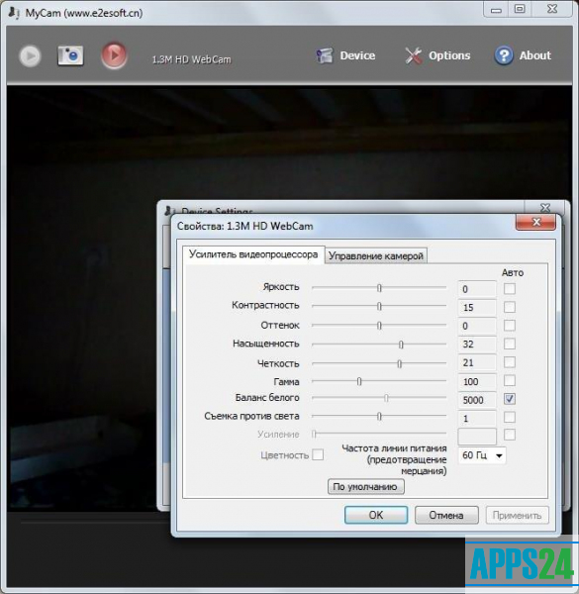
Task: Click the Гамма value field showing 100
Action: click(477, 381)
